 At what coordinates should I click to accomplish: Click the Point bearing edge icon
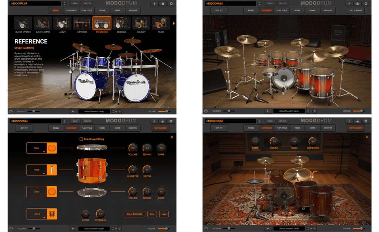coord(51,170)
